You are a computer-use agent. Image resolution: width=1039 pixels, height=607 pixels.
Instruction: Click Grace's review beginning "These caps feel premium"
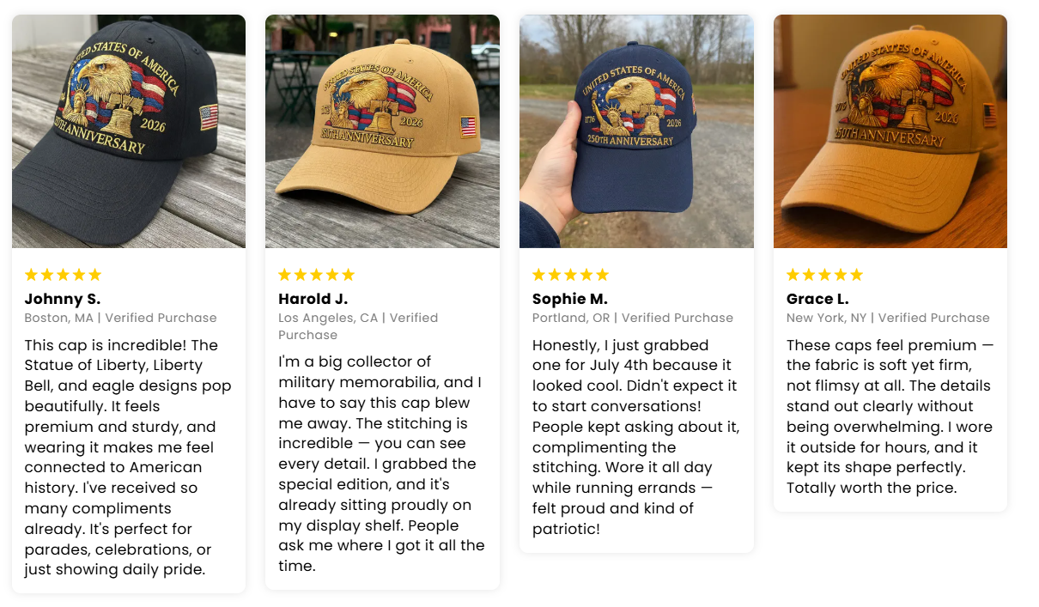890,416
